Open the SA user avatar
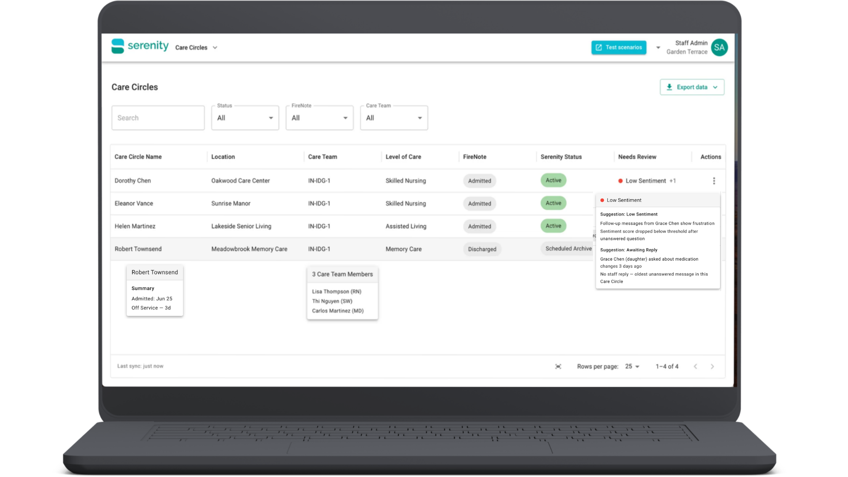The height and width of the screenshot is (477, 848). [719, 47]
